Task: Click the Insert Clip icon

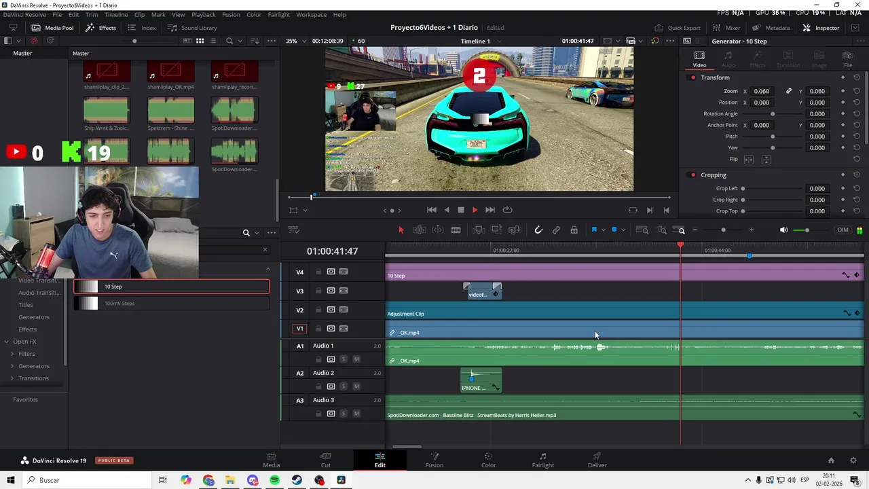Action: point(479,230)
